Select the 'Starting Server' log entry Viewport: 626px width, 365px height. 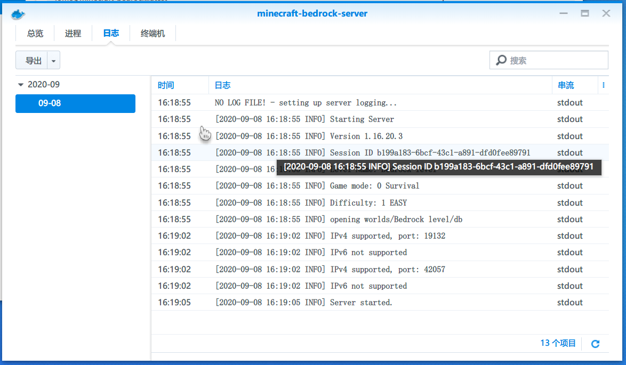(380, 119)
